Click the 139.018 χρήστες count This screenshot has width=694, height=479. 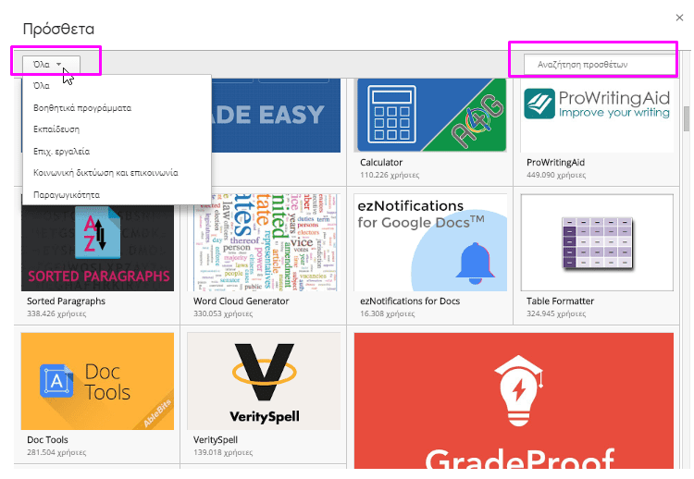[x=223, y=452]
